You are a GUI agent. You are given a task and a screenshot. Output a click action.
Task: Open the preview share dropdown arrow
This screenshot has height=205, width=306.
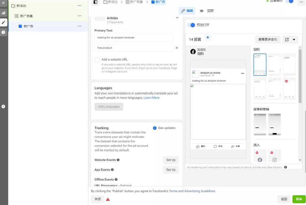[294, 40]
